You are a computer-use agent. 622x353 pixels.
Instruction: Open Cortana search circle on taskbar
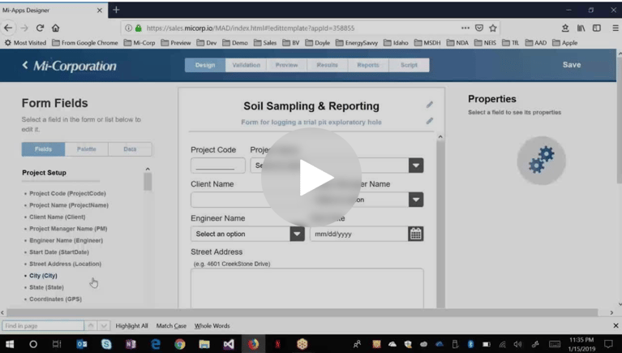coord(33,344)
